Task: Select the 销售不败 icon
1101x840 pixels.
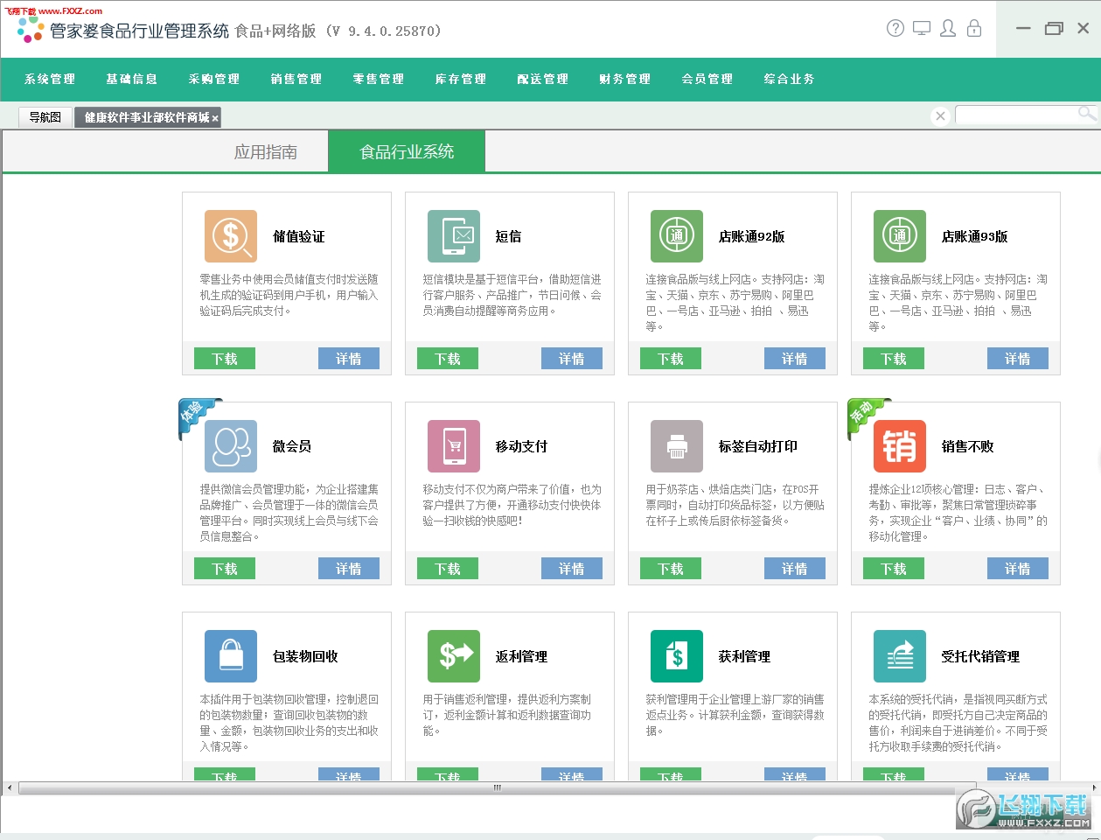Action: point(899,445)
